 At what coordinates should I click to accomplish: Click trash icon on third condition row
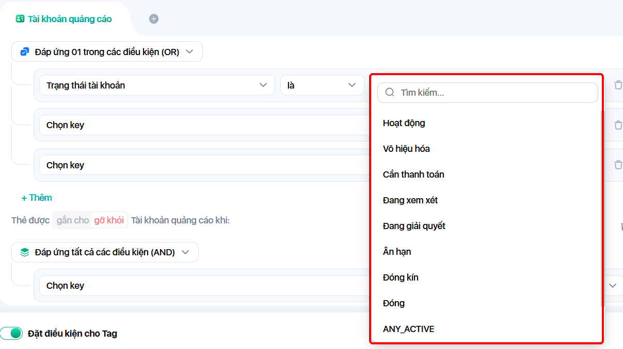(618, 165)
